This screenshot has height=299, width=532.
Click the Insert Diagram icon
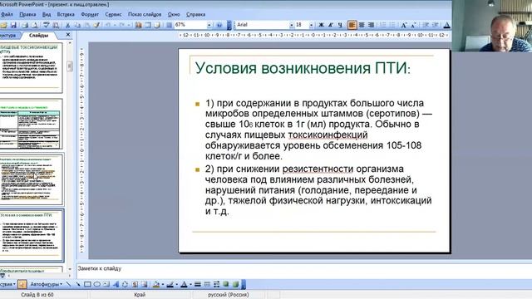click(125, 284)
